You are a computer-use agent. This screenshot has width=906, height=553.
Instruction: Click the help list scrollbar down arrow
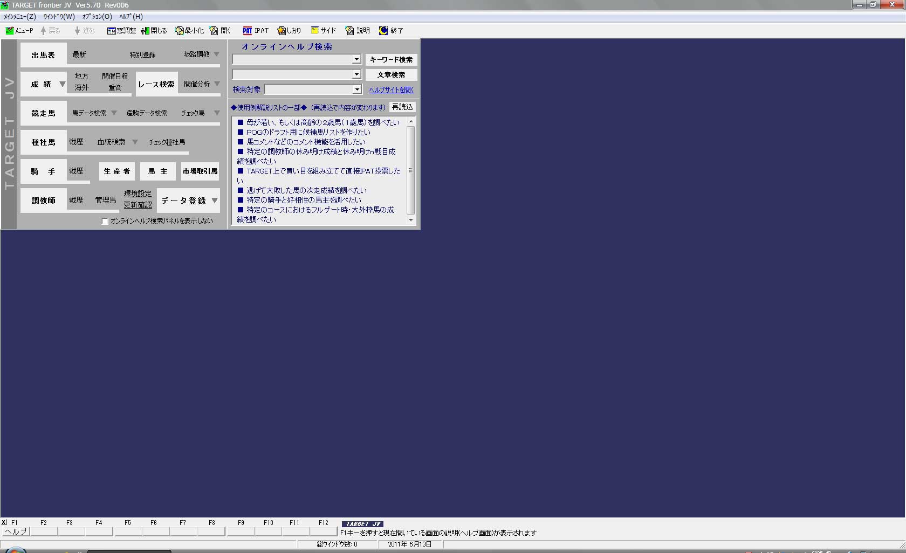[x=411, y=220]
